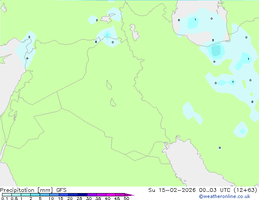Click the "25" legend label
Image resolution: width=259 pixels, height=200 pixels.
pyautogui.click(x=79, y=198)
